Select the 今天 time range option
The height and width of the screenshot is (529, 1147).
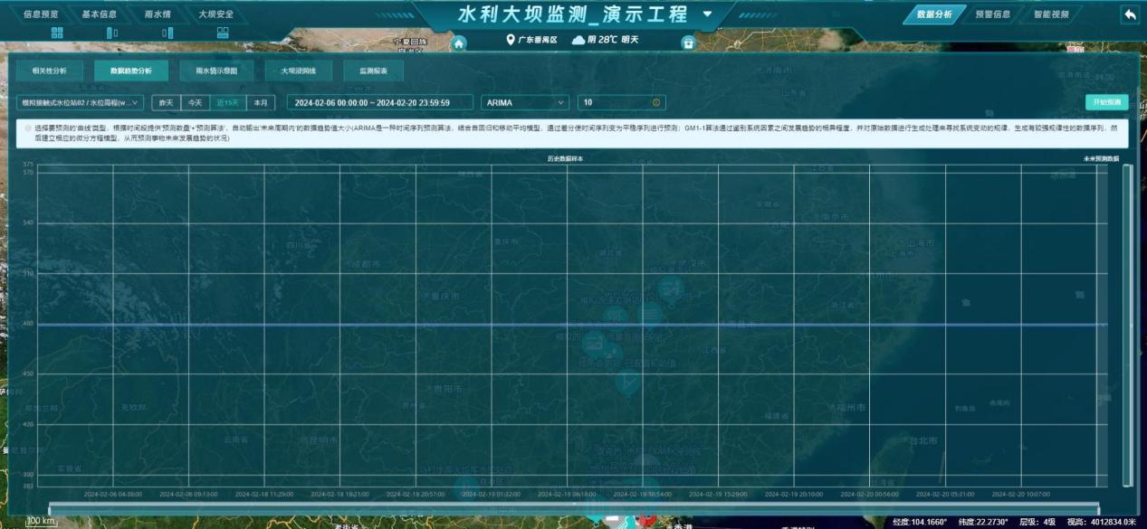click(x=195, y=103)
